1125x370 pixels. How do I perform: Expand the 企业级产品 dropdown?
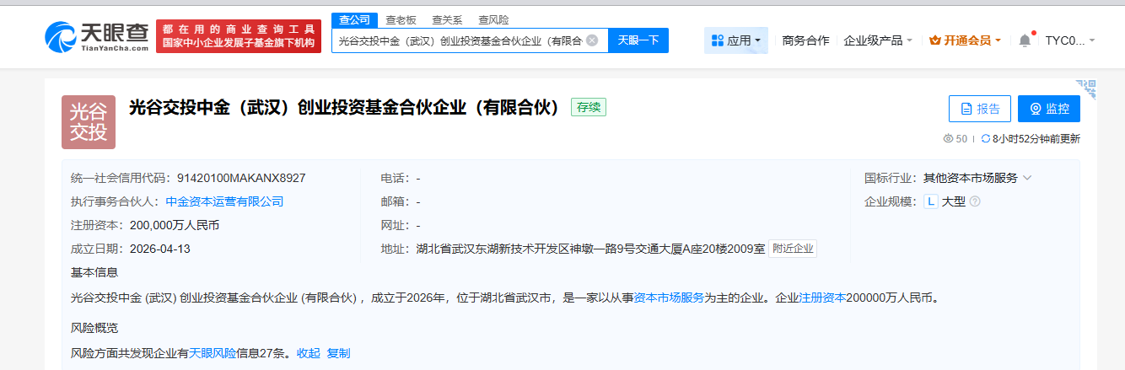pyautogui.click(x=878, y=40)
